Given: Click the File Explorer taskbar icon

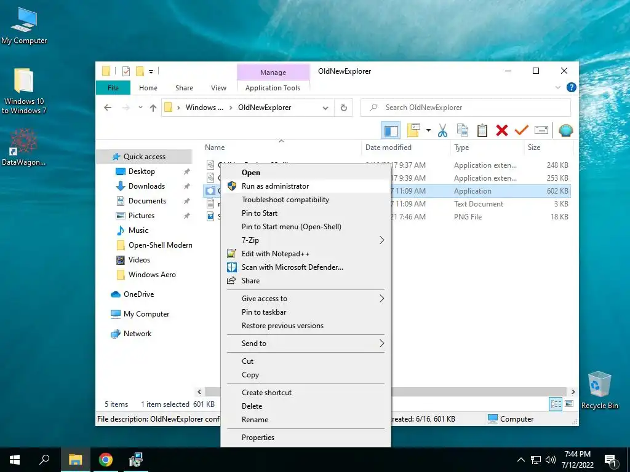Looking at the screenshot, I should coord(75,460).
